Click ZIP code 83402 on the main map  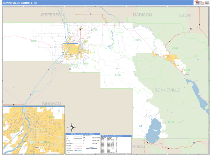[34, 41]
